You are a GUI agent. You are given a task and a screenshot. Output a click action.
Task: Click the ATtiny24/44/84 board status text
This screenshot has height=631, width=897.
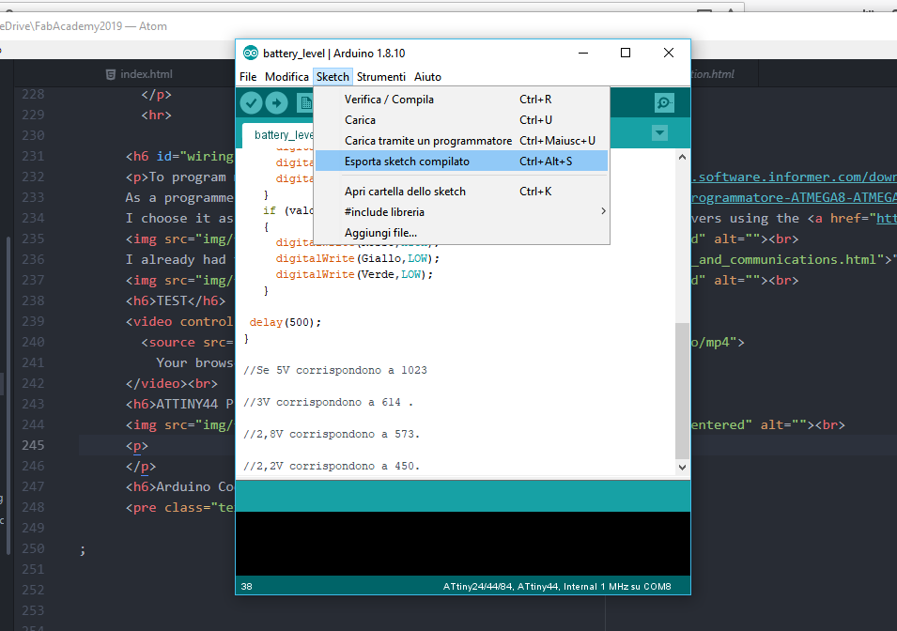click(x=557, y=586)
